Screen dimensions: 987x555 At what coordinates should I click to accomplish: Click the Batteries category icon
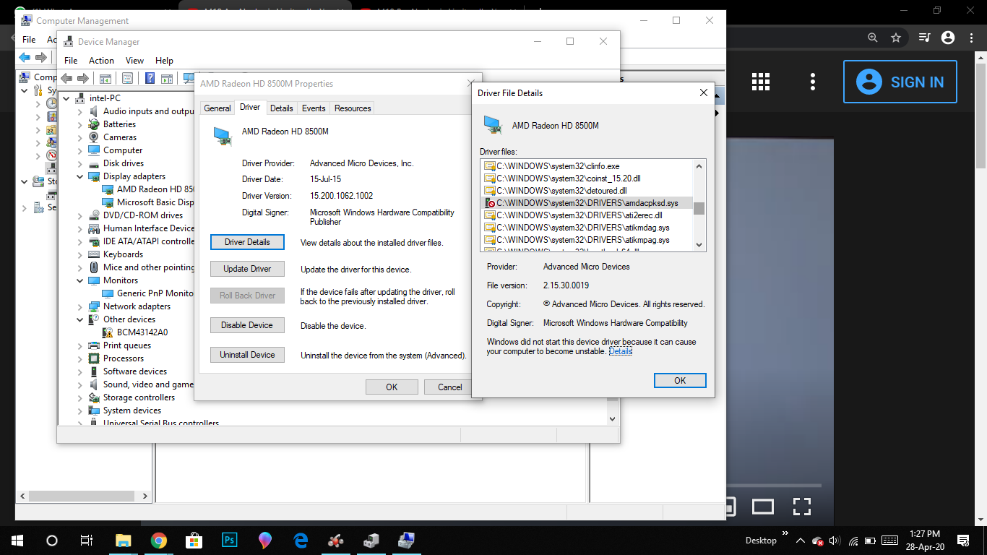coord(94,124)
